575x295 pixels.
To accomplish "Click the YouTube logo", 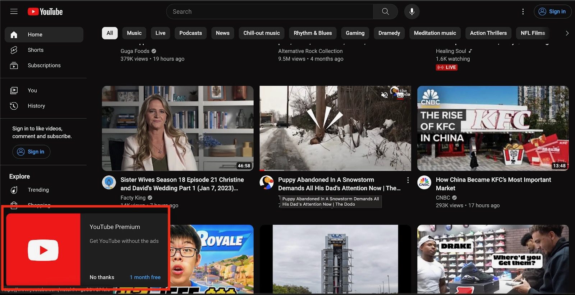I will click(x=45, y=11).
